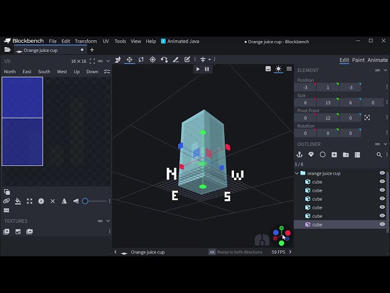Click the UV panel fullscreen brackets icon
390x293 pixels.
[x=92, y=61]
